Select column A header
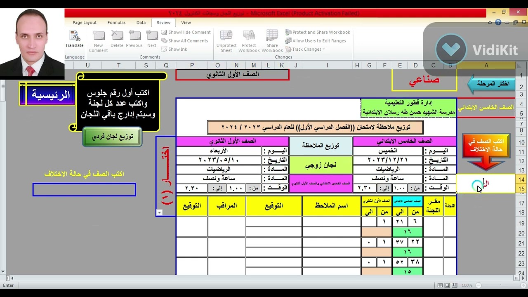The width and height of the screenshot is (528, 297). pyautogui.click(x=486, y=65)
